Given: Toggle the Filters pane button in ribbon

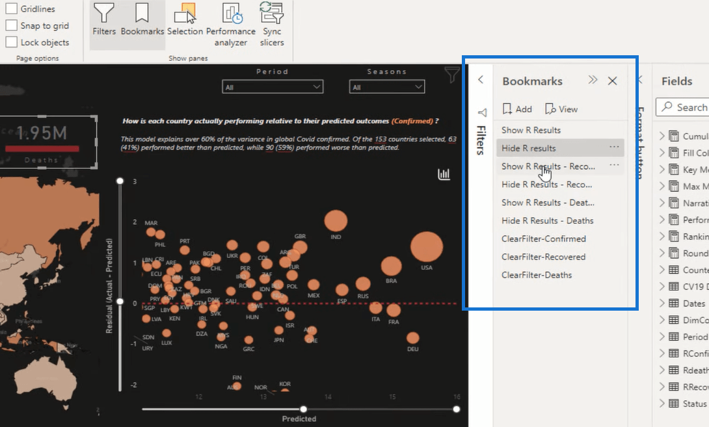Looking at the screenshot, I should pyautogui.click(x=104, y=19).
